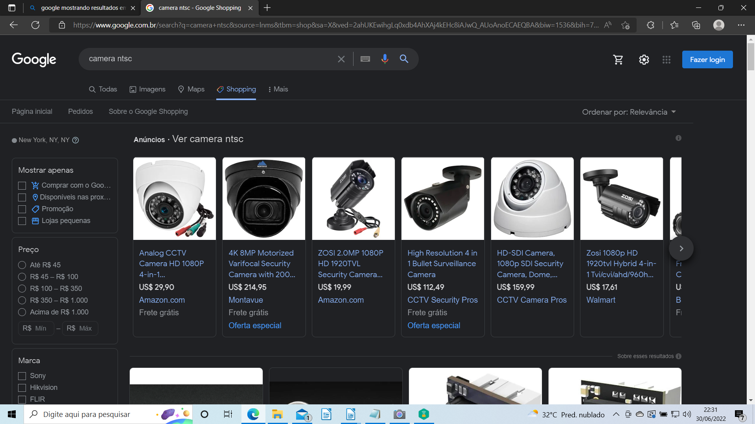Open Sobre o Google Shopping link

(148, 111)
